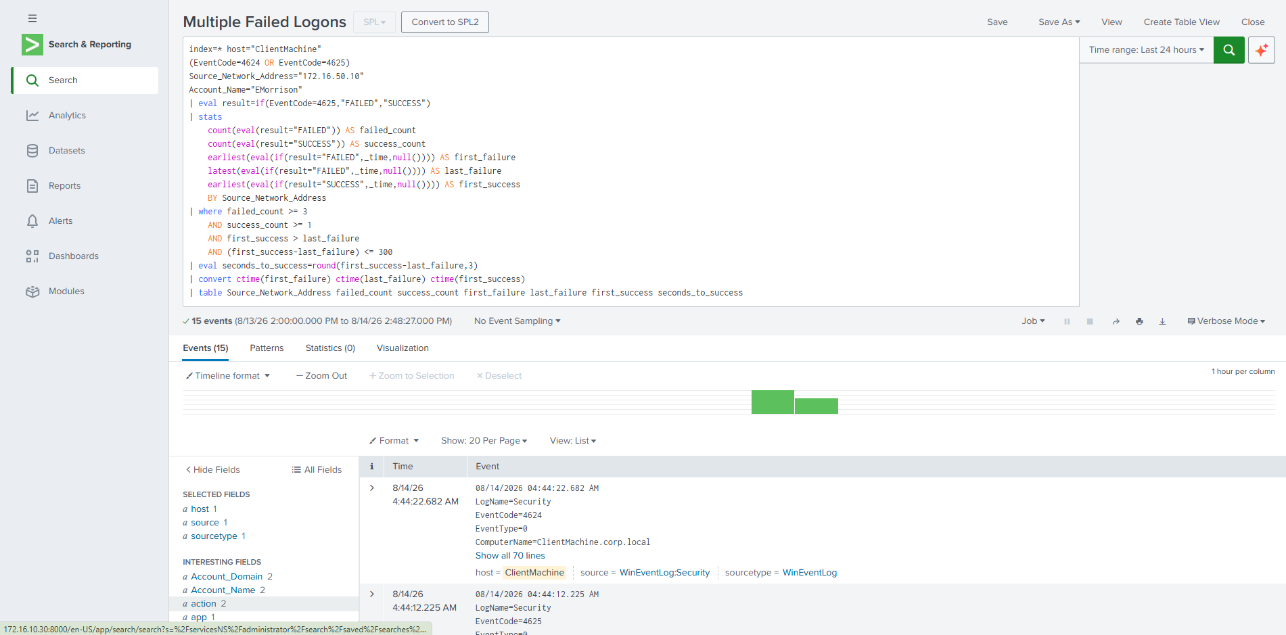Open Time range Last 24 hours picker
The height and width of the screenshot is (635, 1286).
1146,50
